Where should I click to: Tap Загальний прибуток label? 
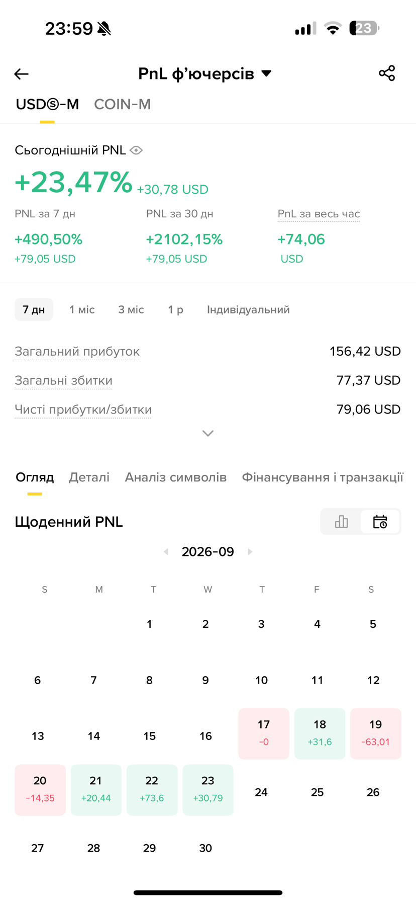[x=77, y=351]
